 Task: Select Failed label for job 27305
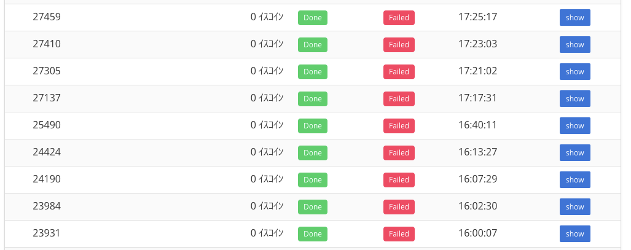(x=399, y=72)
